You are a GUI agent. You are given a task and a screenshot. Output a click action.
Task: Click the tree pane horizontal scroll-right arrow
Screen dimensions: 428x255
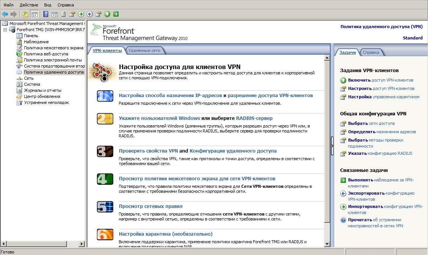82,244
